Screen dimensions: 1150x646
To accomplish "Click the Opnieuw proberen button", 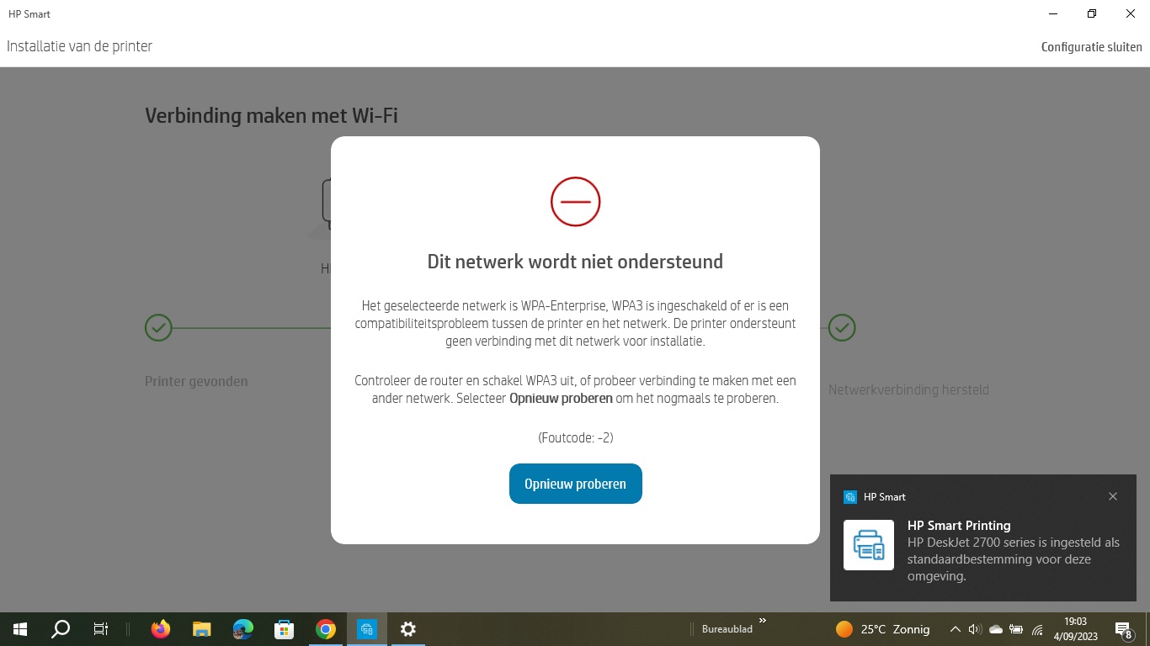I will (x=575, y=484).
